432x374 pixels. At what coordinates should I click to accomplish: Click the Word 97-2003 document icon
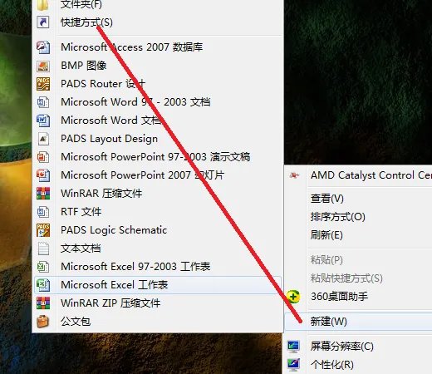tap(43, 102)
